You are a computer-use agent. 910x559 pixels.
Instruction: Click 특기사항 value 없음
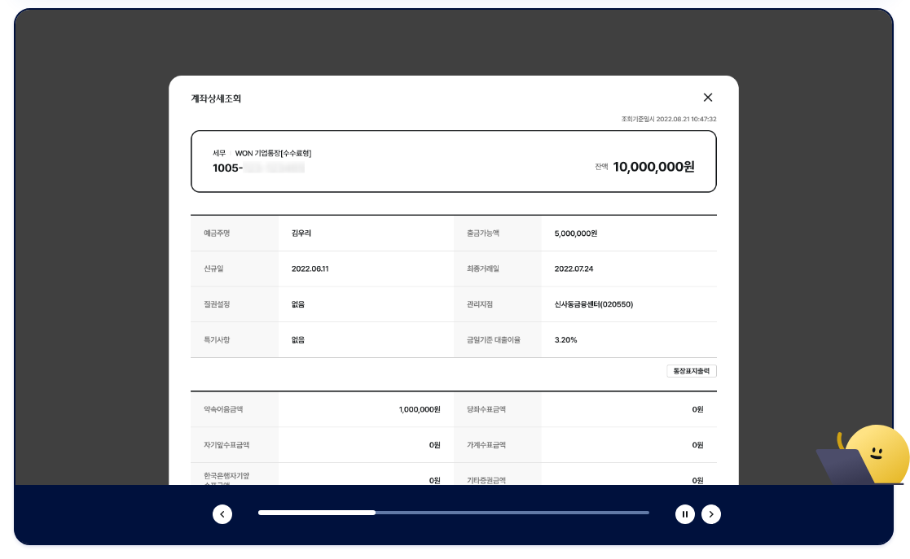pos(297,340)
